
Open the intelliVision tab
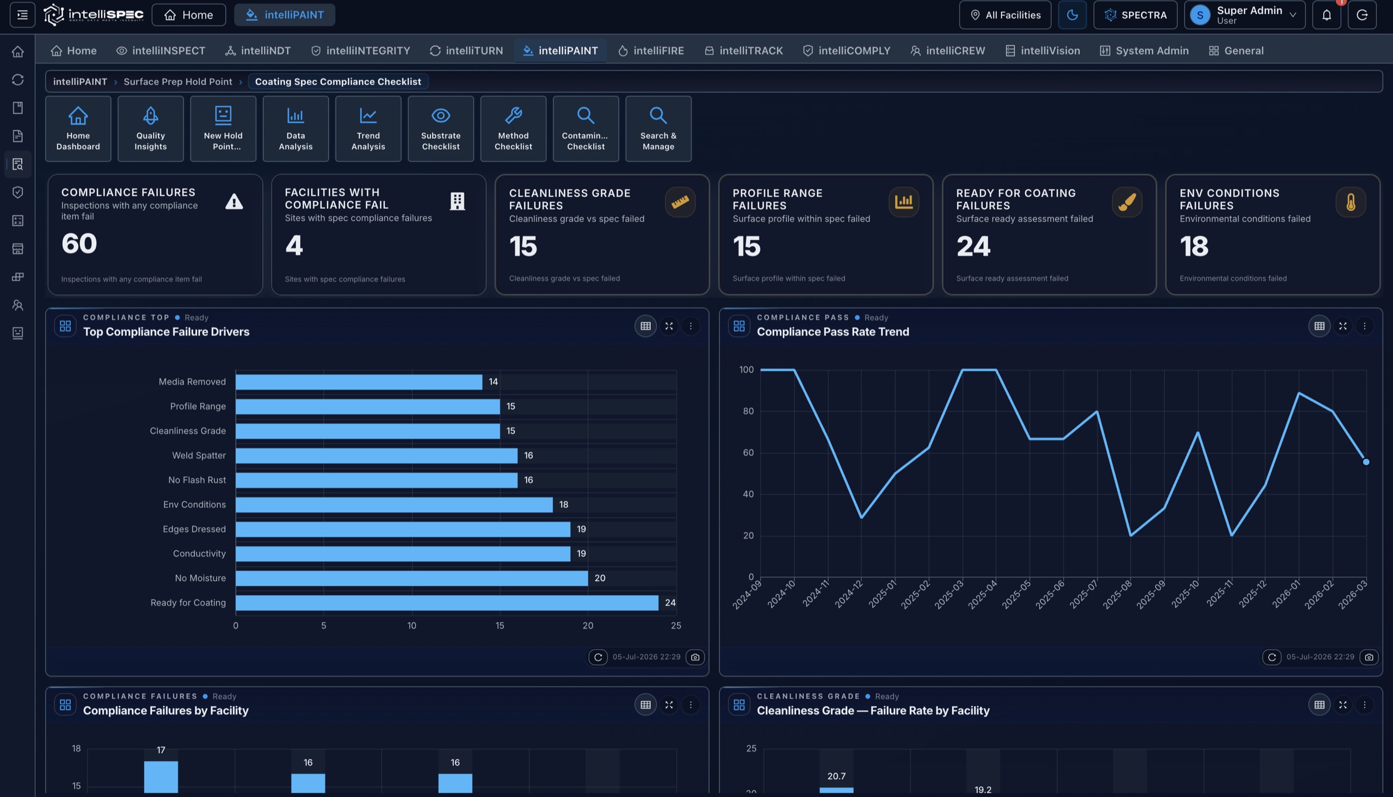[1043, 51]
